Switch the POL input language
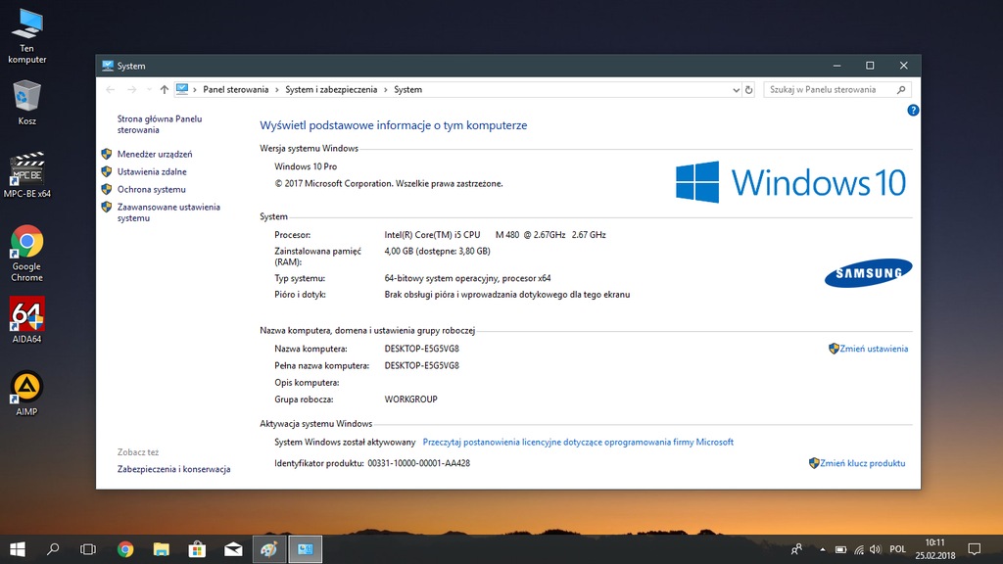1003x564 pixels. [x=898, y=549]
